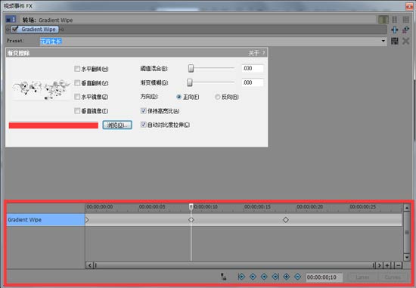Image resolution: width=416 pixels, height=288 pixels.
Task: Click the Curves button
Action: (393, 277)
